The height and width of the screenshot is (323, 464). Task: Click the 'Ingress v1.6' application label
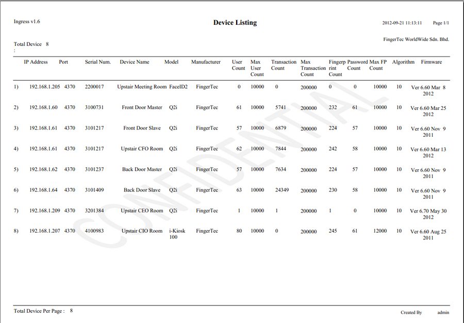pyautogui.click(x=27, y=22)
